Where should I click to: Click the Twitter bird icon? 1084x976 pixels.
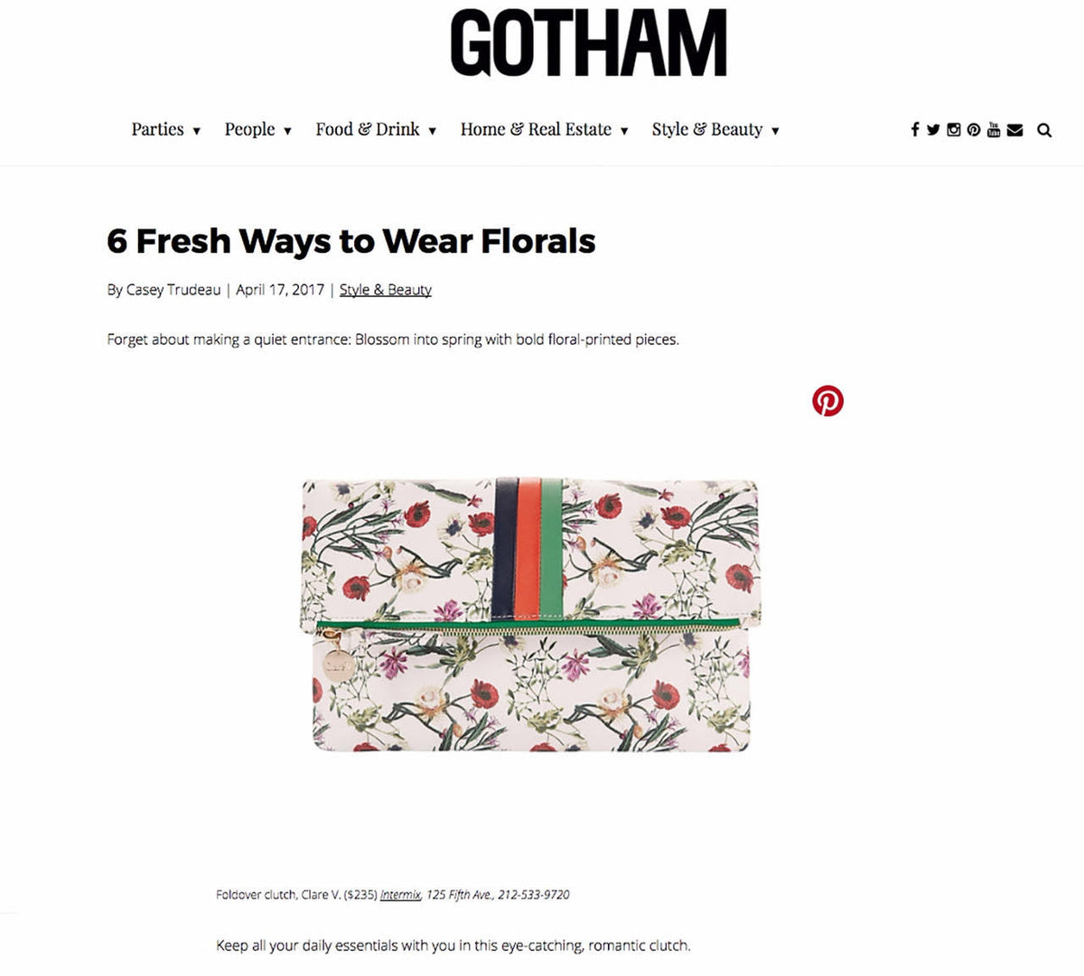click(x=933, y=130)
